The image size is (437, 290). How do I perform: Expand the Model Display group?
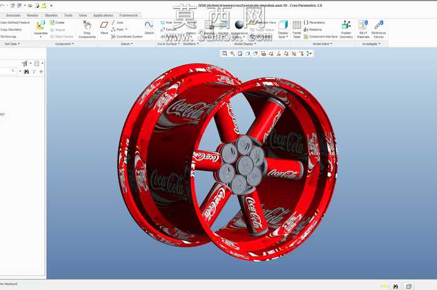(x=245, y=44)
